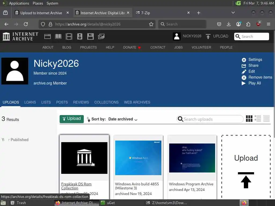Open Firefox account icon

[238, 24]
